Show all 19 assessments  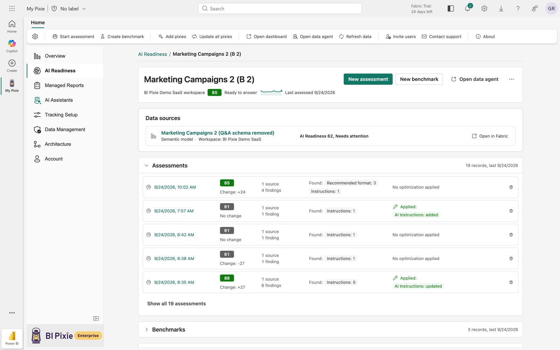(x=176, y=303)
